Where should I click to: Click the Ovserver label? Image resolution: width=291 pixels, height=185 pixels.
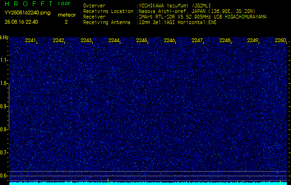94,6
